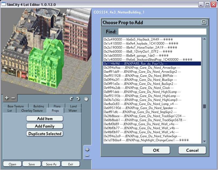Image resolution: width=218 pixels, height=170 pixels.
Task: Select prop JENXProp_Gare_Du_Nord_ArrowSign
Action: 152,68
